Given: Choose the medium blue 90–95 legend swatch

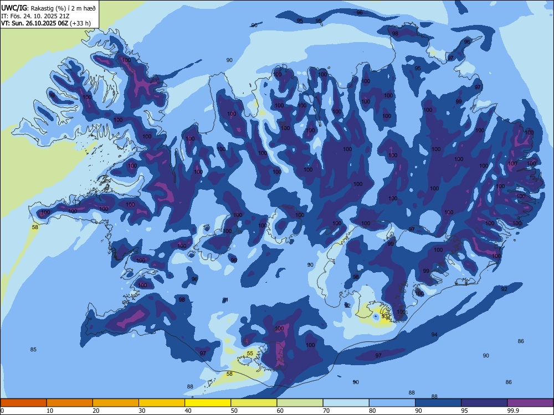Looking at the screenshot, I should (x=438, y=403).
